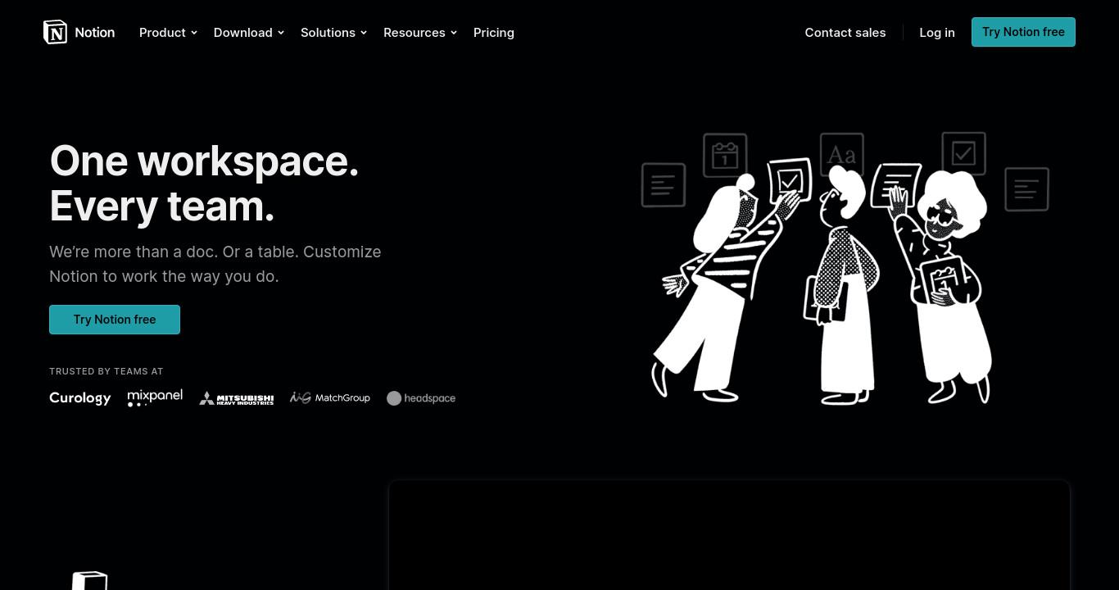Image resolution: width=1119 pixels, height=590 pixels.
Task: Click the text lines icon at the illustration's right edge
Action: coord(1027,189)
